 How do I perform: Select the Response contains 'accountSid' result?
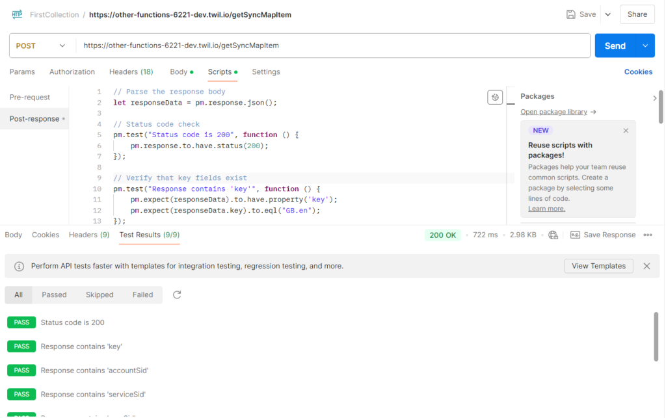94,371
